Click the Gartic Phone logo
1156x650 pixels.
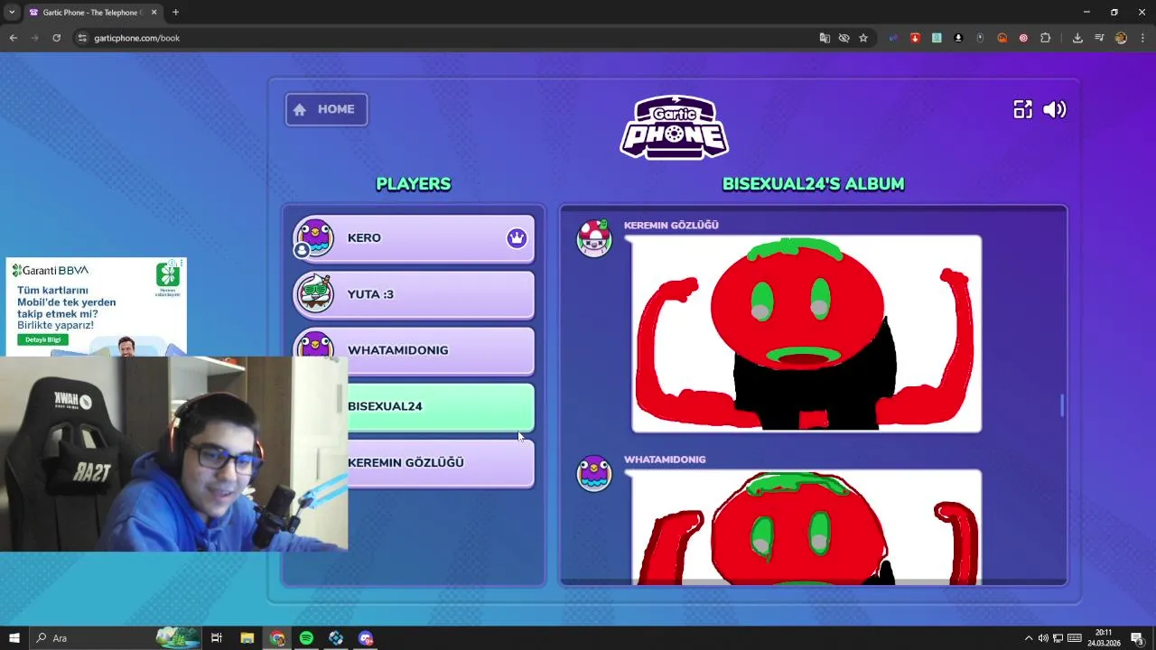click(675, 127)
